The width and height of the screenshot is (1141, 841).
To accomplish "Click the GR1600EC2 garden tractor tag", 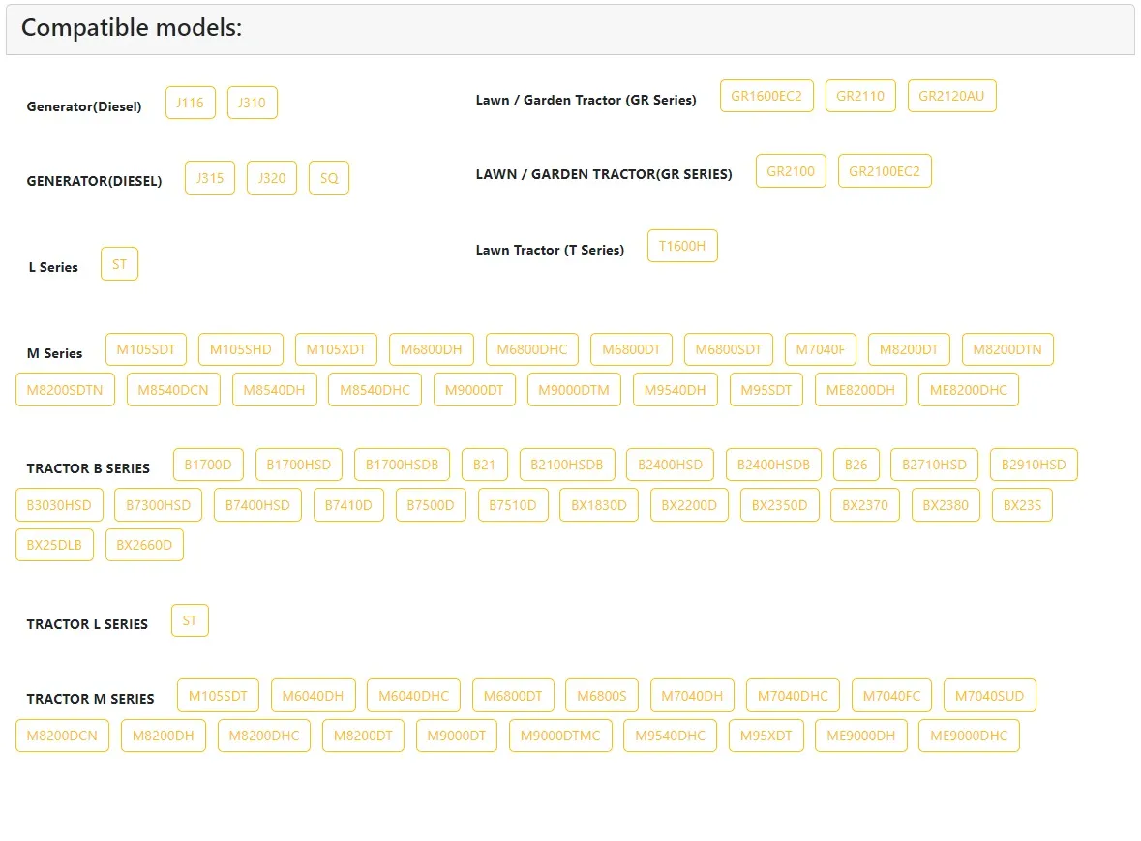I will [x=766, y=96].
